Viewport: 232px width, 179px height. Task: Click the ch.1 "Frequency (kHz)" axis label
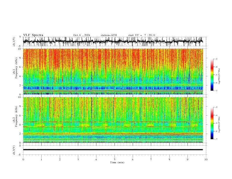(16, 68)
